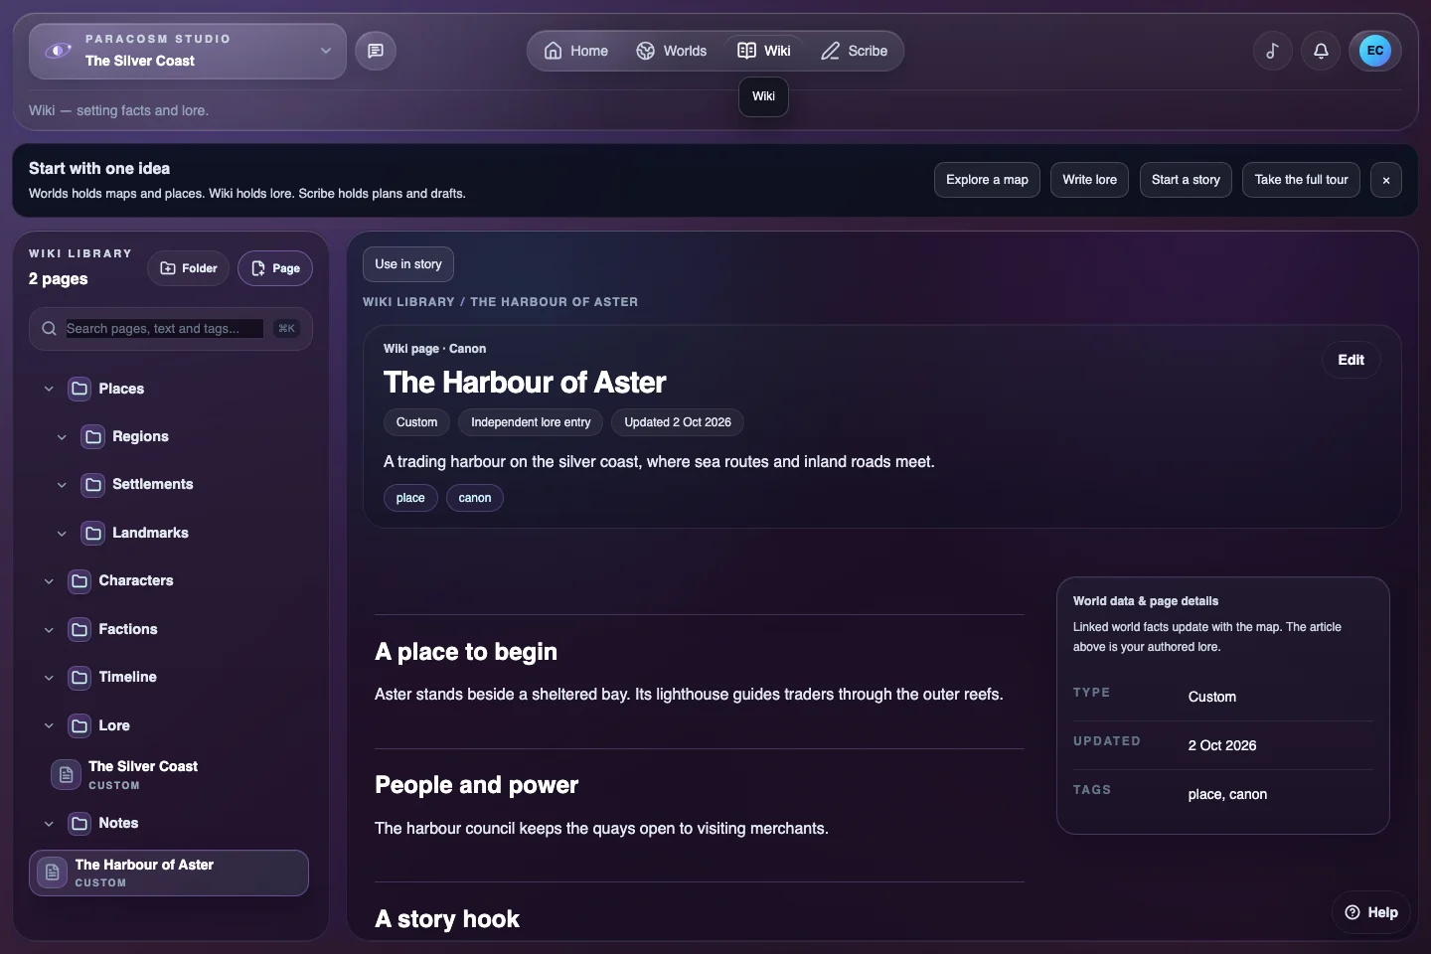Open the chat panel icon beside project selector

pyautogui.click(x=376, y=51)
